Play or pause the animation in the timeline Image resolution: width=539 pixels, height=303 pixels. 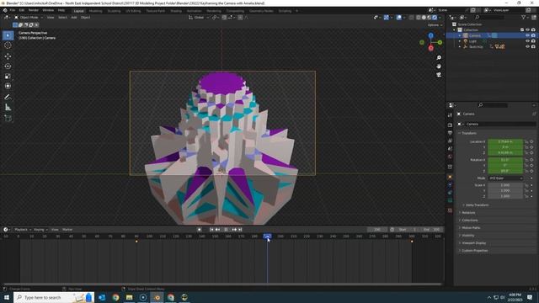[x=226, y=230]
